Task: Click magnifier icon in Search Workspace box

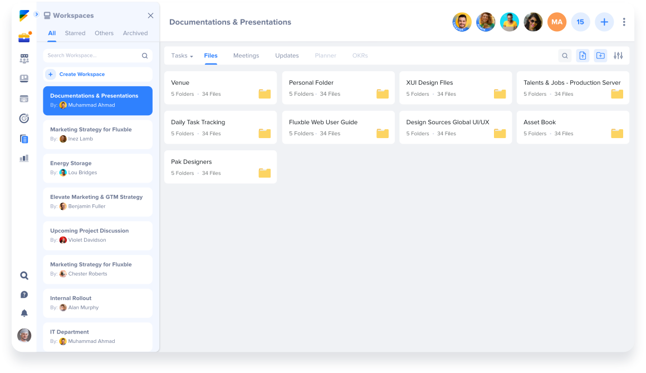Action: pos(145,56)
